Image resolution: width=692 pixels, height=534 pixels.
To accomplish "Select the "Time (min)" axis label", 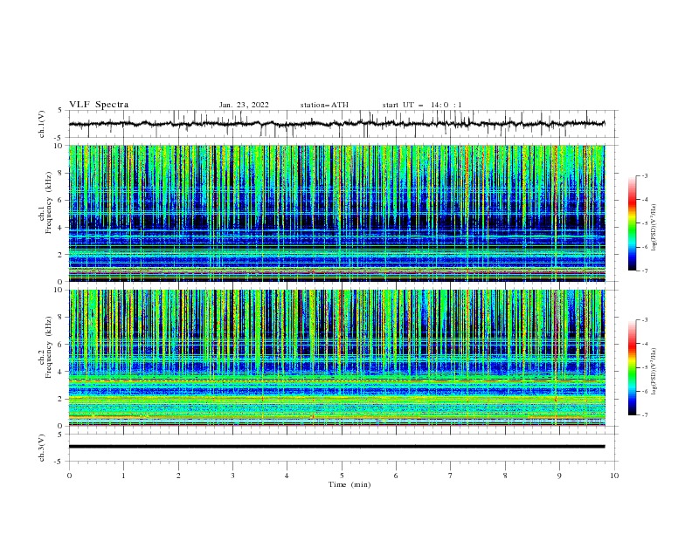I will pos(349,484).
